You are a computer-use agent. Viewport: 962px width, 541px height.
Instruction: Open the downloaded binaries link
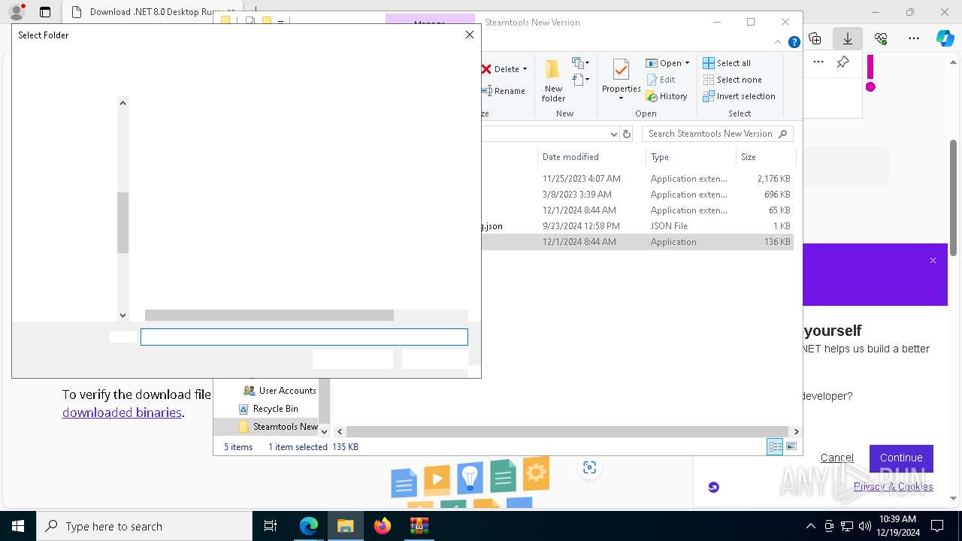pyautogui.click(x=122, y=413)
